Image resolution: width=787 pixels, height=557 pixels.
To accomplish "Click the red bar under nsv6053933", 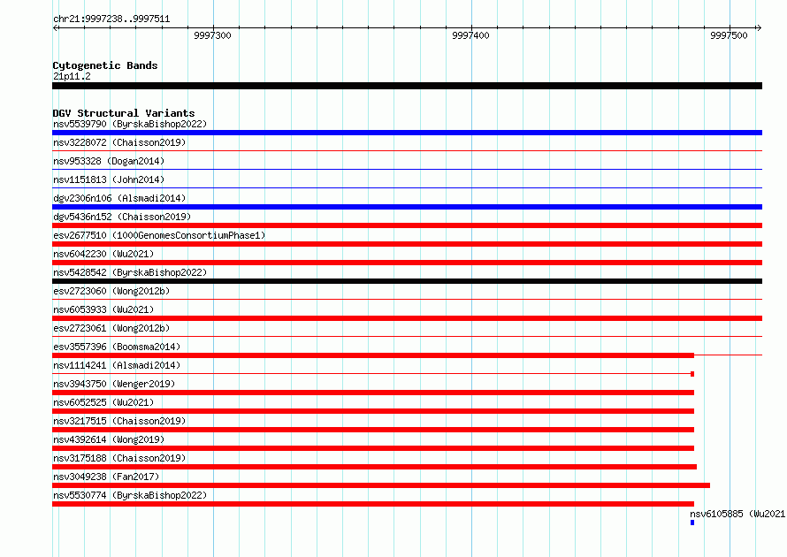I will [407, 318].
